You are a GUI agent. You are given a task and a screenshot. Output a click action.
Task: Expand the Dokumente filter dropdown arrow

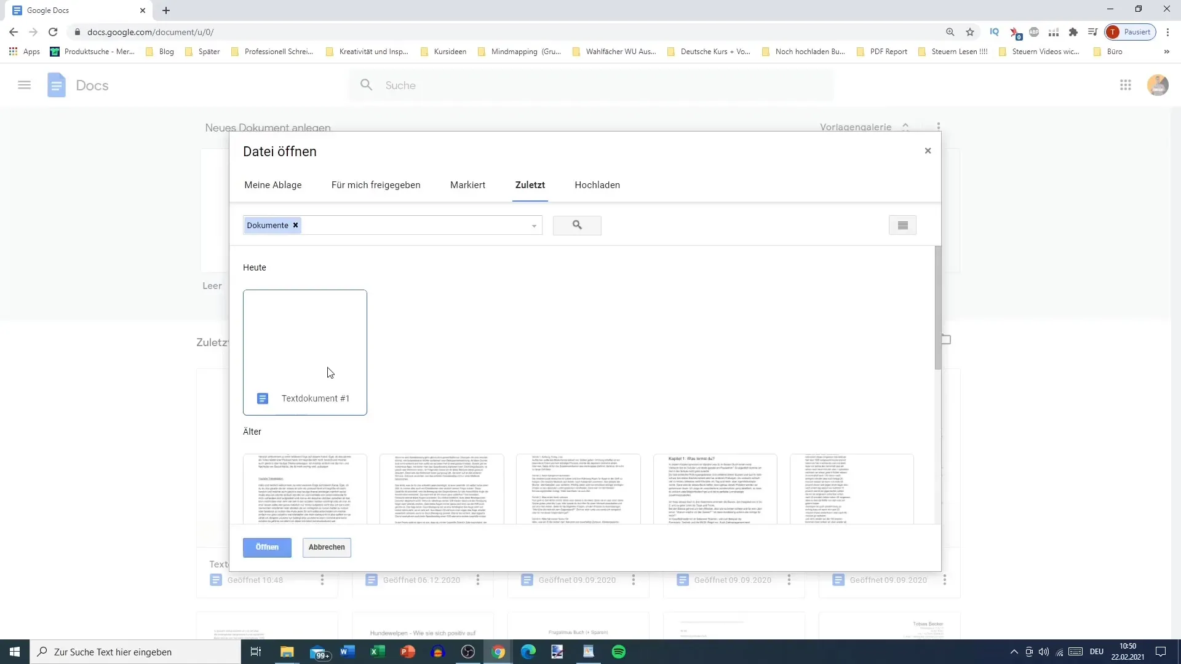535,226
